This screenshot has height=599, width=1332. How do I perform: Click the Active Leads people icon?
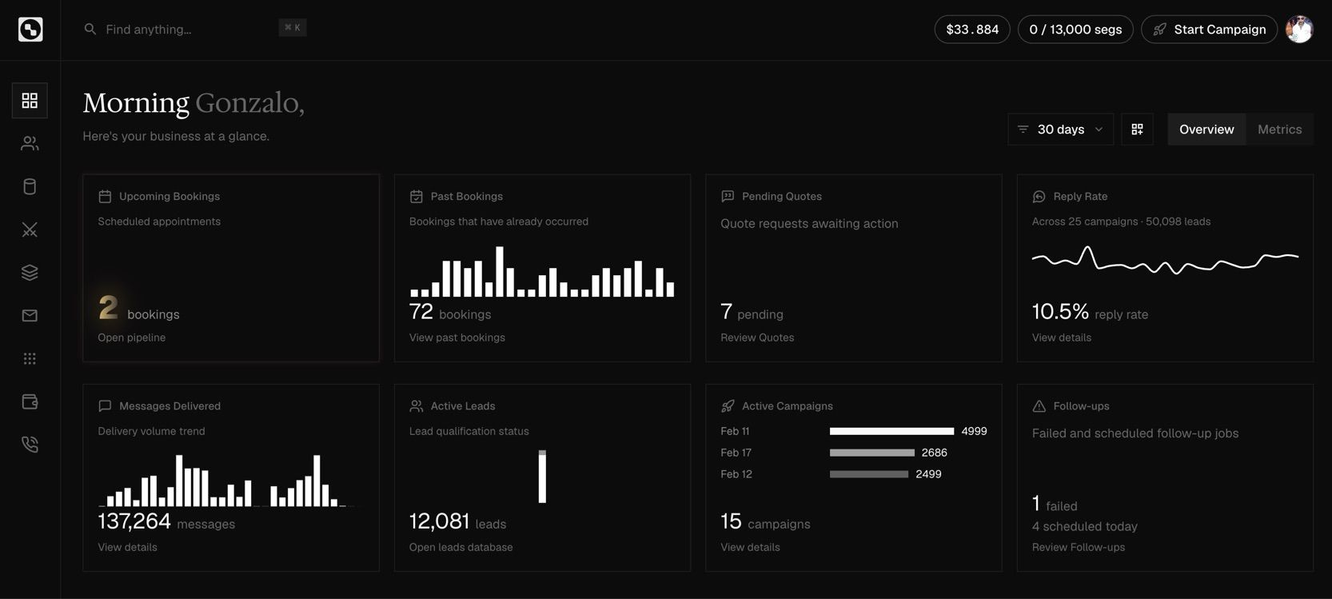tap(417, 406)
